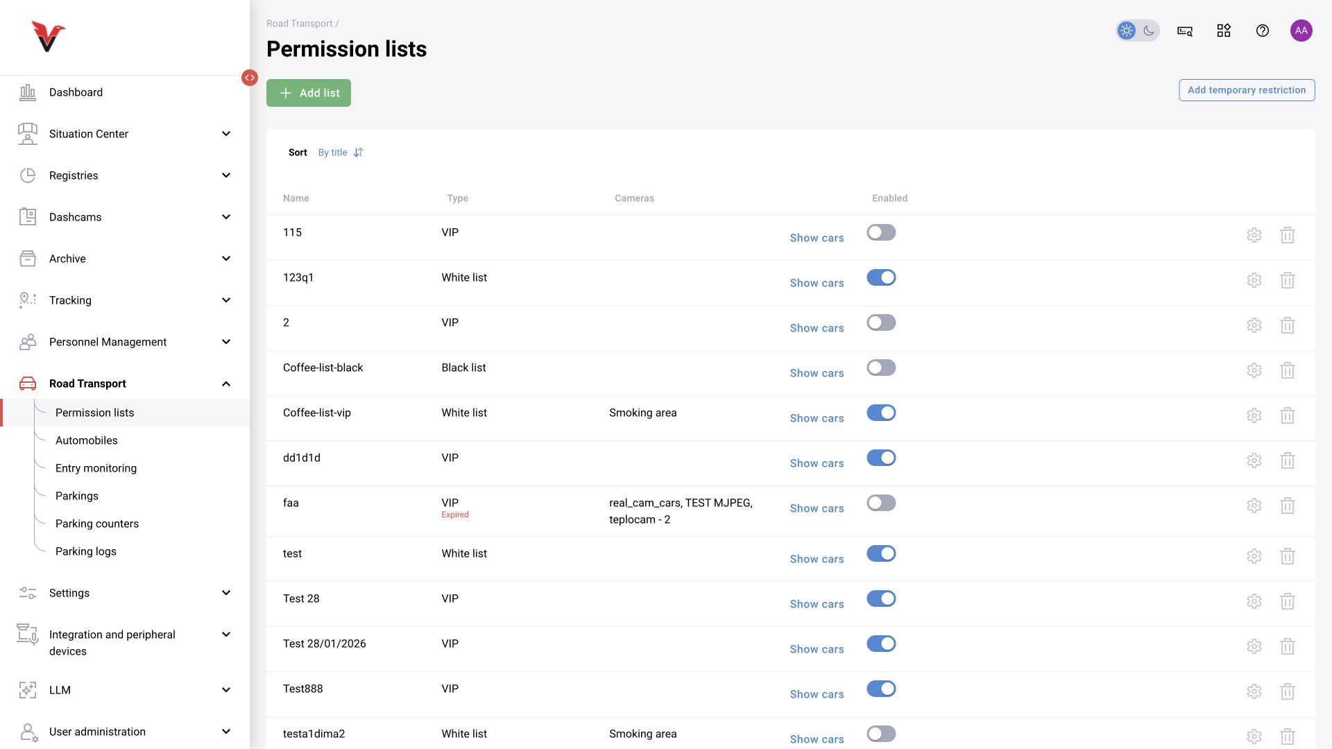
Task: Open the help question mark icon
Action: pyautogui.click(x=1263, y=31)
